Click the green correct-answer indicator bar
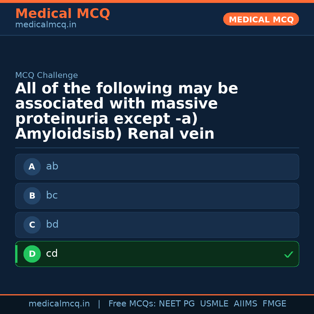This screenshot has height=314, width=314. tap(16, 254)
